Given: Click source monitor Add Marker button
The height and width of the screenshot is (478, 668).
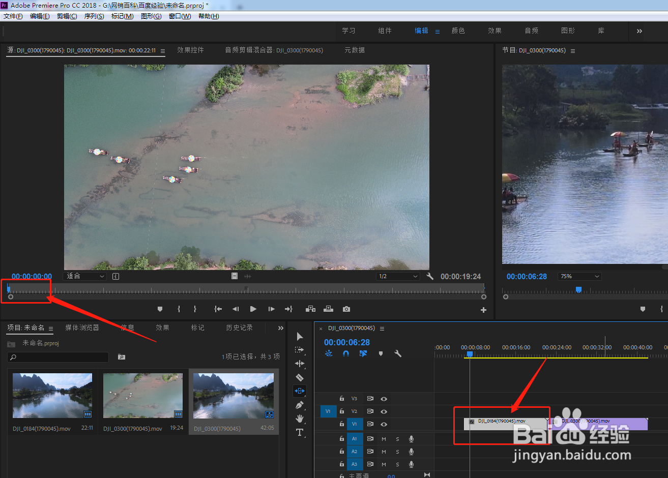Looking at the screenshot, I should pos(160,309).
